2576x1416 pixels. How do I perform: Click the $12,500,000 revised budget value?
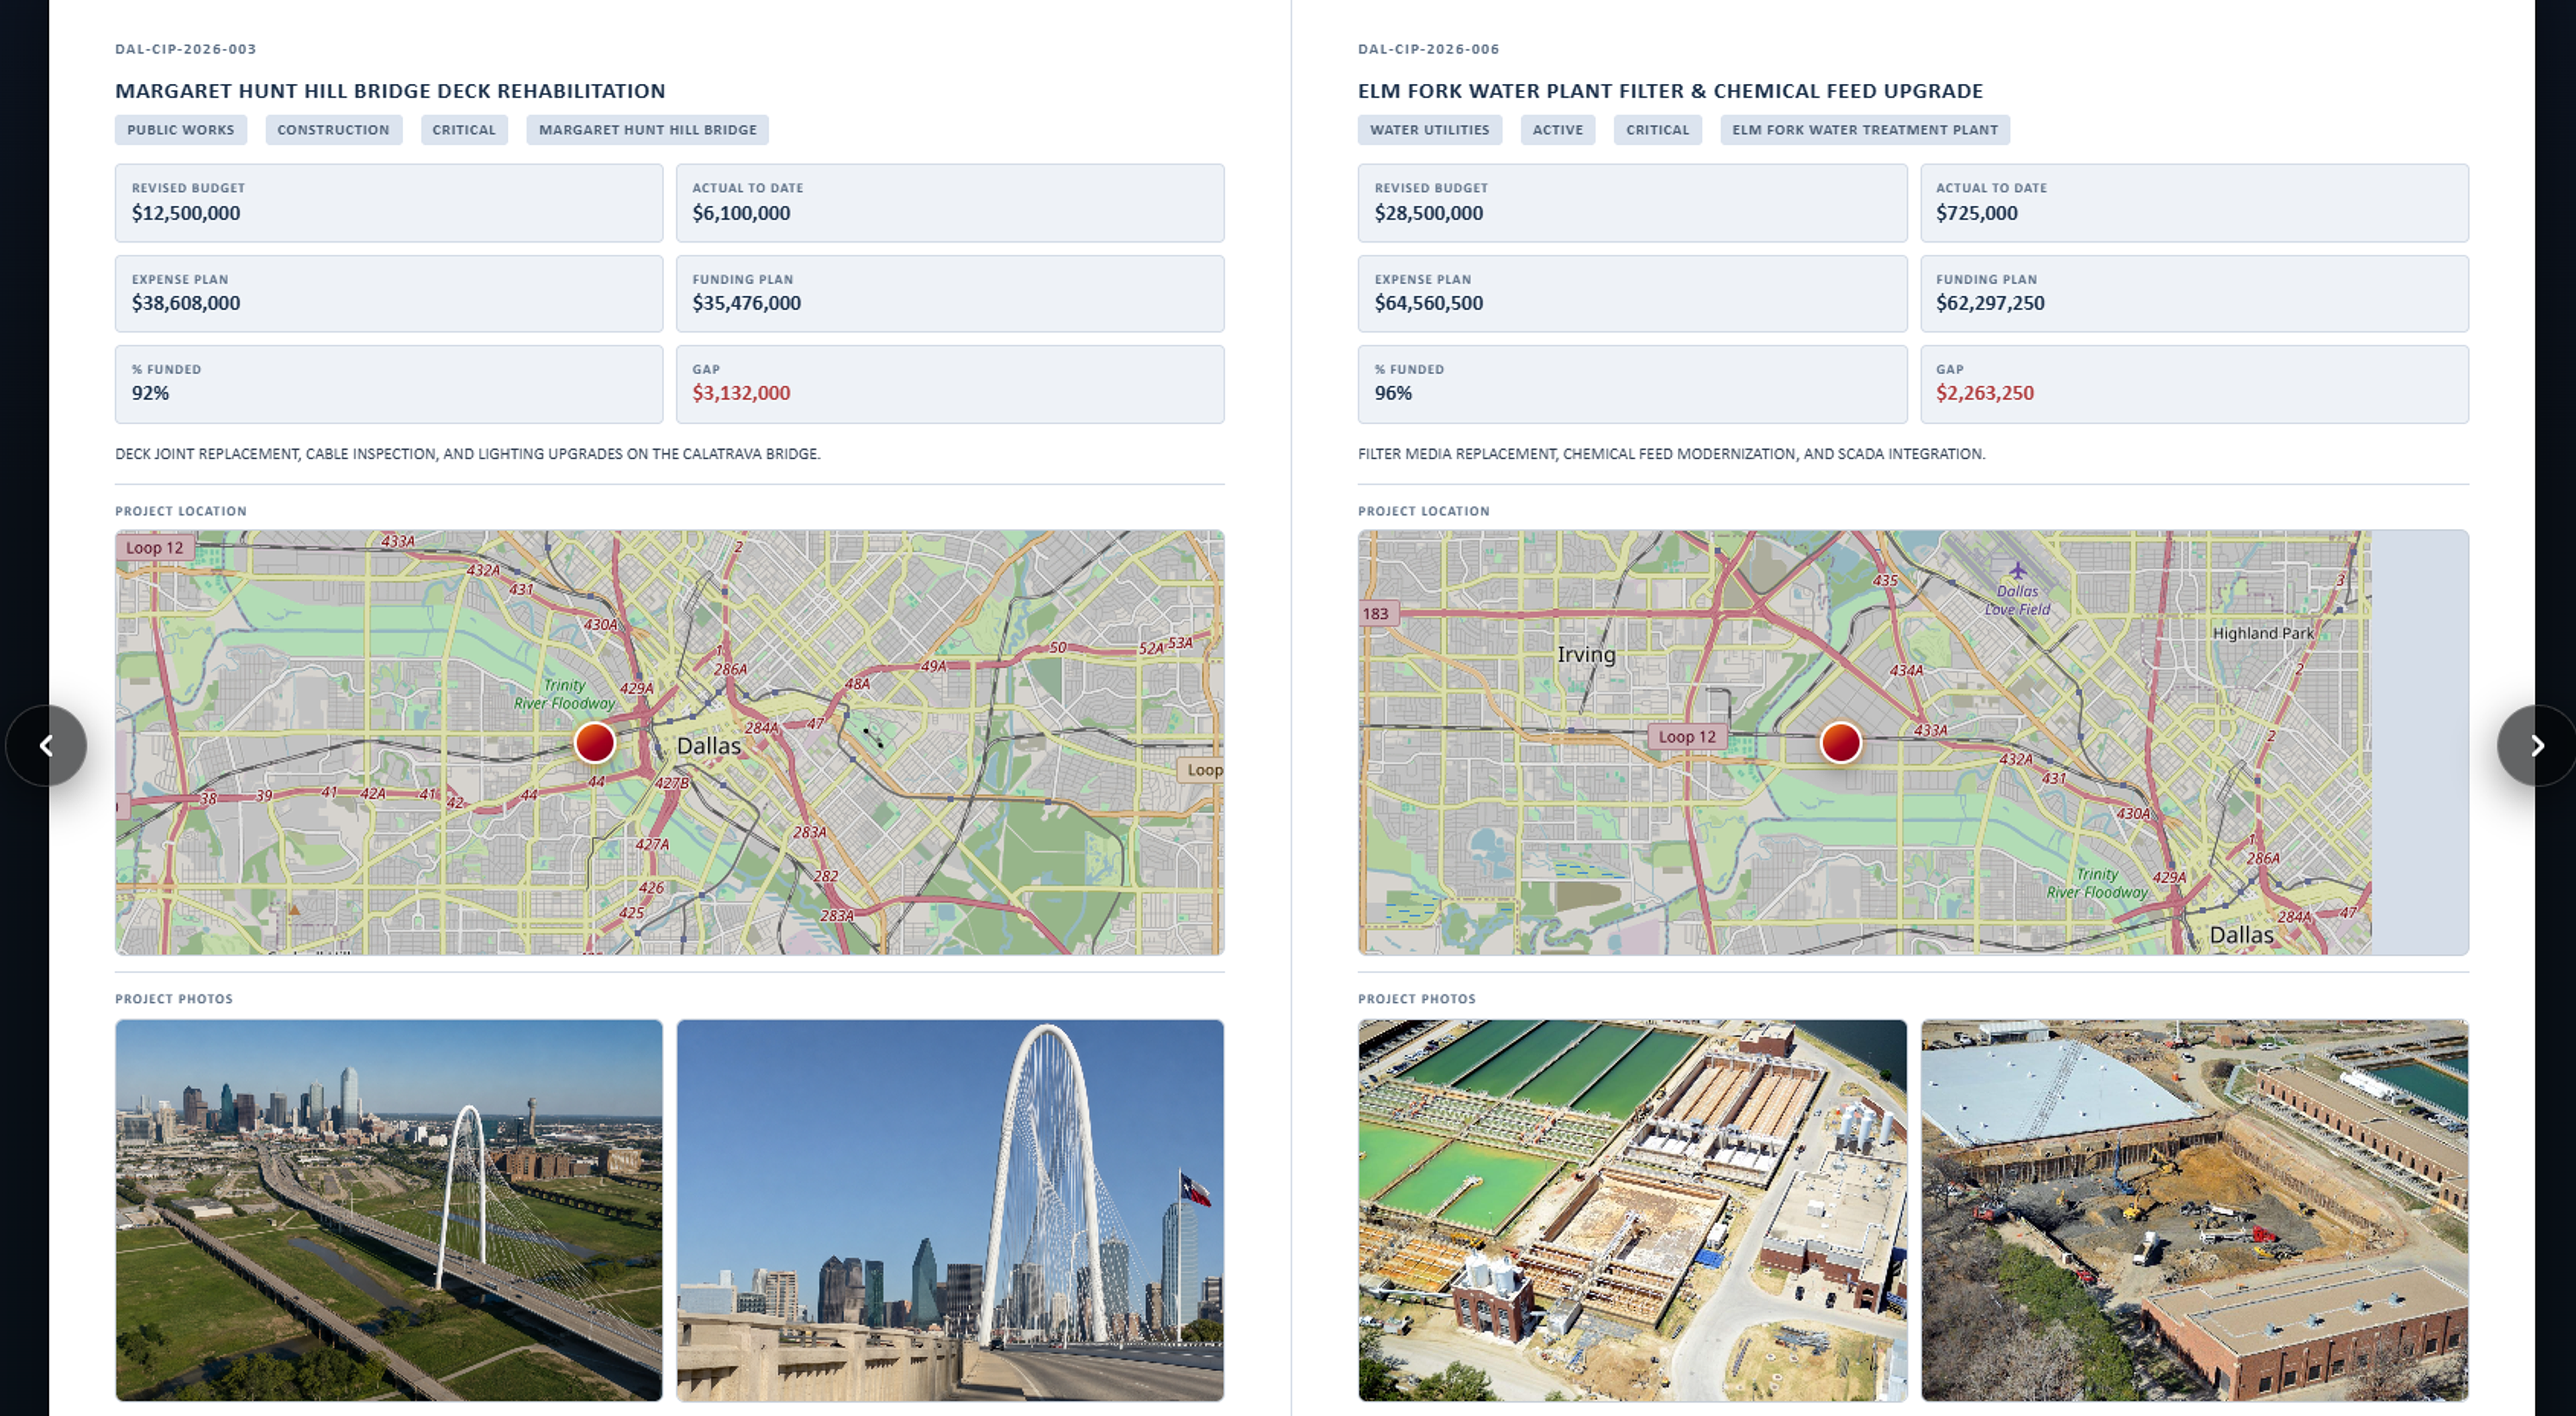[186, 213]
